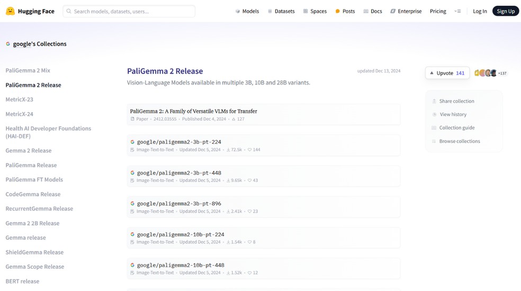Select BERT release collection

(x=22, y=281)
